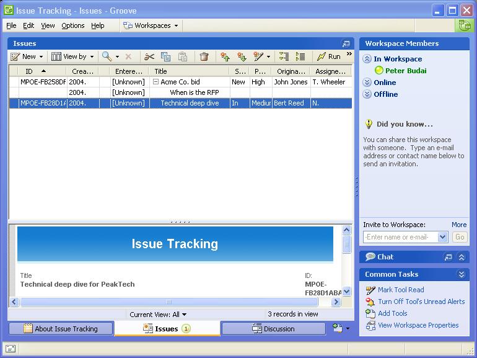477x358 pixels.
Task: Expand the Chat panel chevron
Action: tap(461, 257)
